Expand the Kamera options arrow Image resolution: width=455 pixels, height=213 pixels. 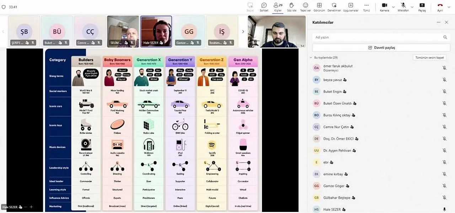(393, 7)
